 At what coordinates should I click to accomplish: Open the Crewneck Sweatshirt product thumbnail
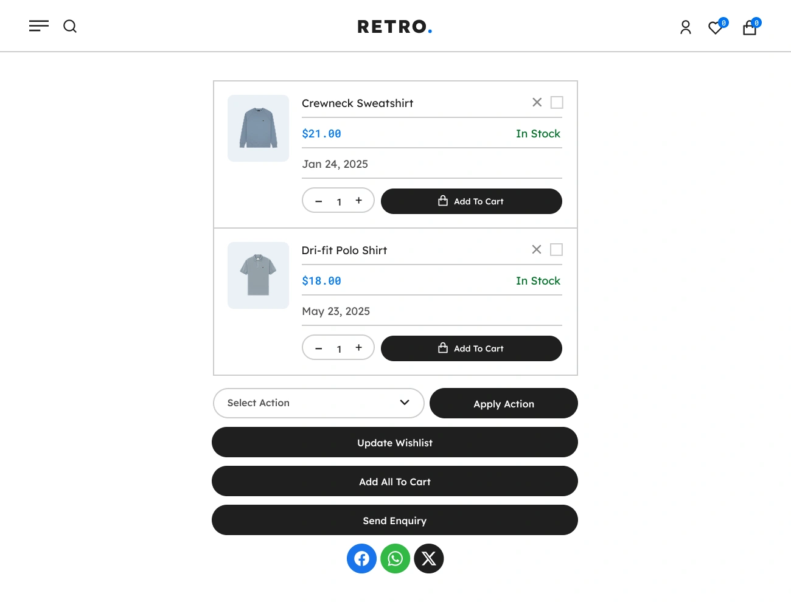259,128
